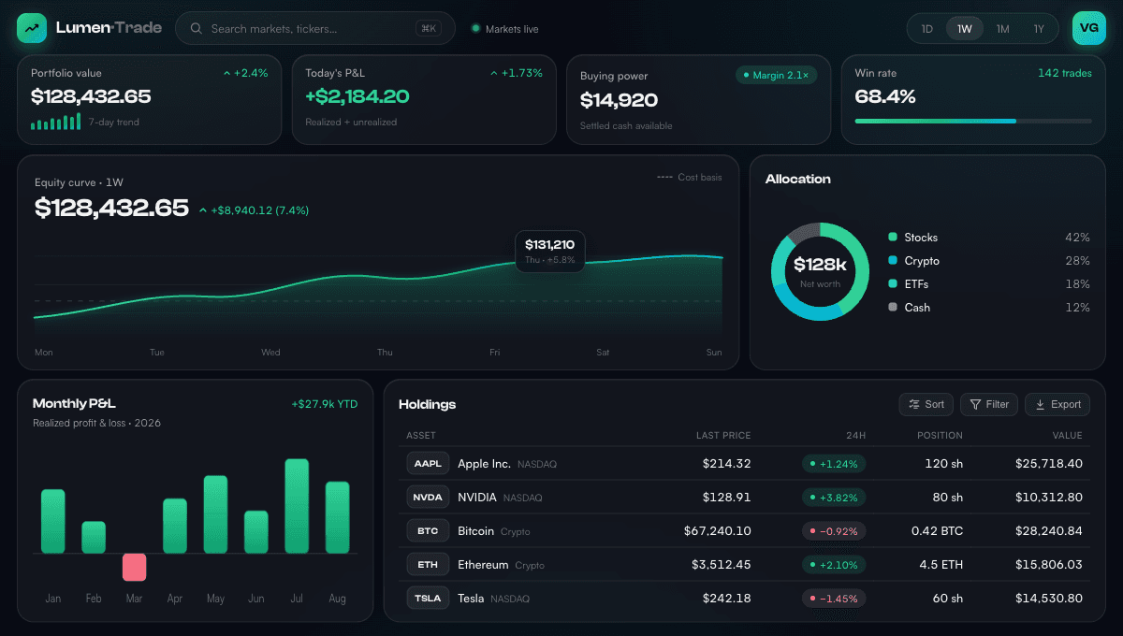The image size is (1123, 636).
Task: Click the $131,210 Thu chart tooltip
Action: coord(550,251)
